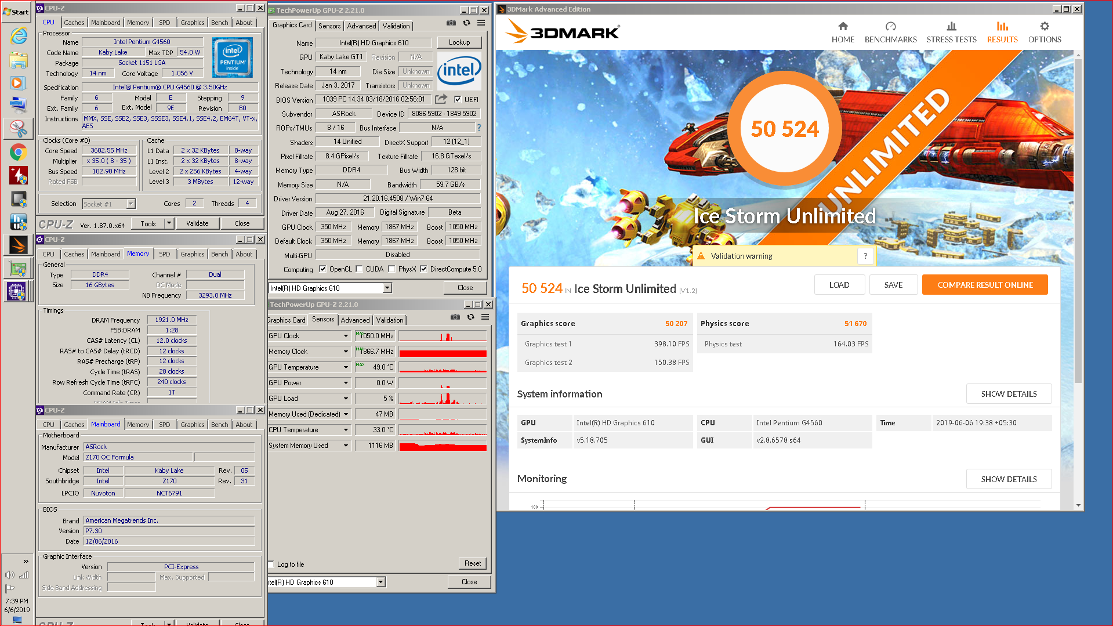Enable the PhysX checkbox
Viewport: 1113px width, 626px height.
pyautogui.click(x=391, y=269)
